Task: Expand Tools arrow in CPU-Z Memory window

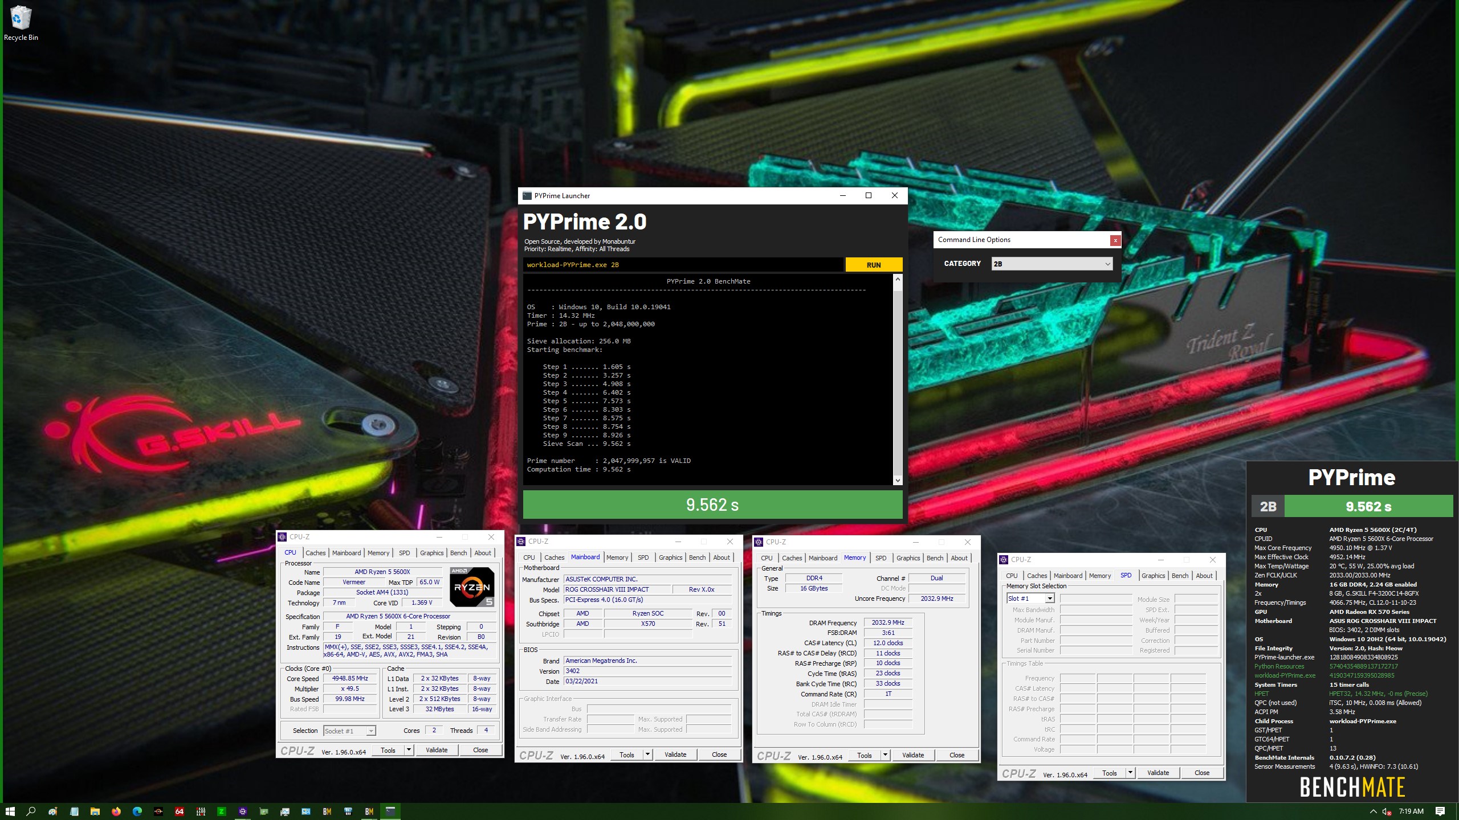Action: 885,755
